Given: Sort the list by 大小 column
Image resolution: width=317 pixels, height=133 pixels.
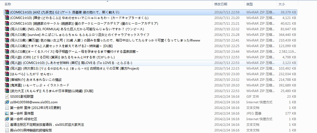Looking at the screenshot, I should 282,4.
